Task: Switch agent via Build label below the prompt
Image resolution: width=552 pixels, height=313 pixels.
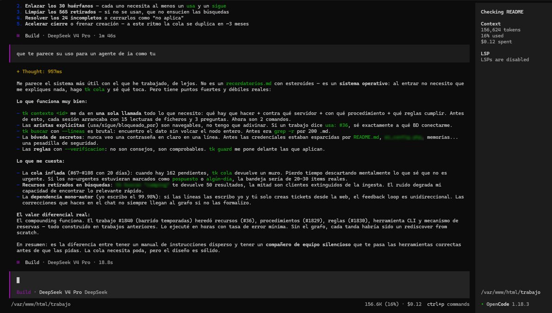Action: coord(23,292)
